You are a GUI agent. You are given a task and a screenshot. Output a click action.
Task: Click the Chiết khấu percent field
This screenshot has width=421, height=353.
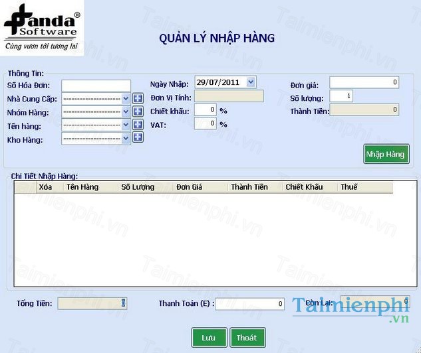click(x=206, y=109)
